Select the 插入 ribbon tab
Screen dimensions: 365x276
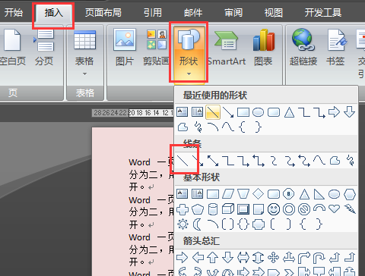(x=54, y=13)
